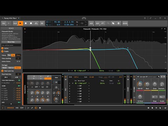Image resolution: width=168 pixels, height=126 pixels.
Task: Open the Nonlin dropdown on Low-pass SK
Action: [162, 97]
